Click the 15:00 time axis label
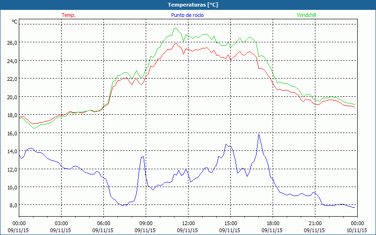Screen dimensions: 376x235 230,224
